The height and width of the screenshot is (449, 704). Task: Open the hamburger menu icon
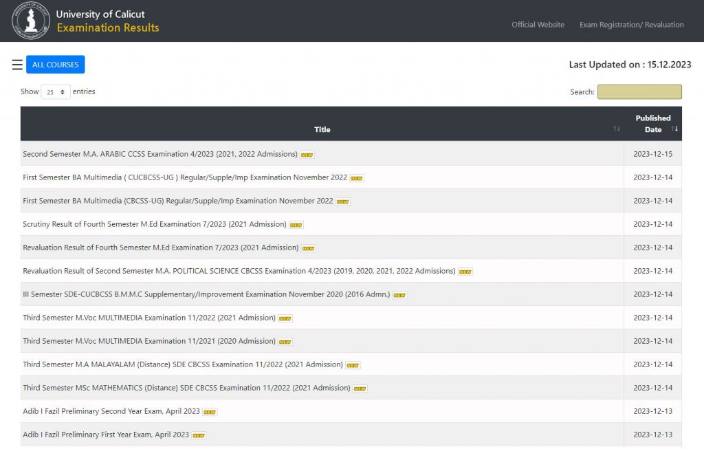(17, 65)
